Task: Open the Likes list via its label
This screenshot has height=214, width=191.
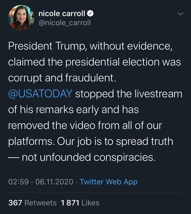Action: (x=90, y=203)
